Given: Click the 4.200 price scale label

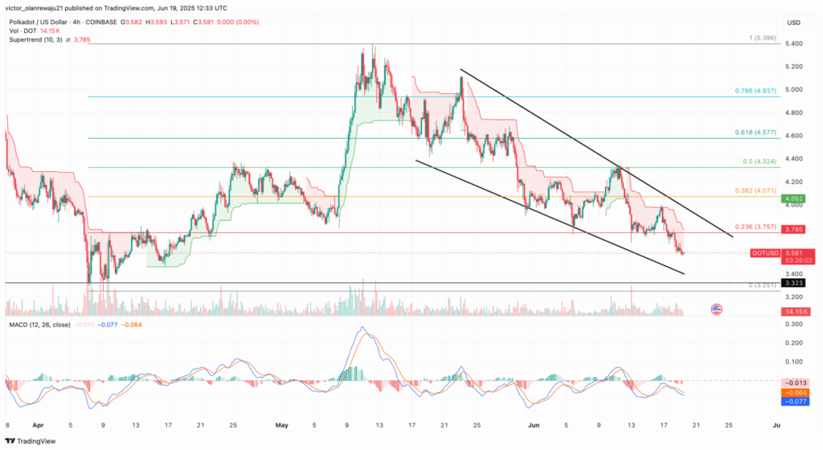Looking at the screenshot, I should (x=793, y=182).
